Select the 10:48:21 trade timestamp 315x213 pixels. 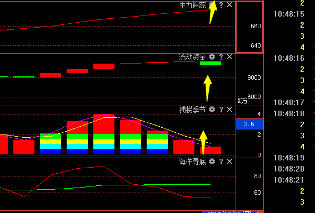[289, 180]
